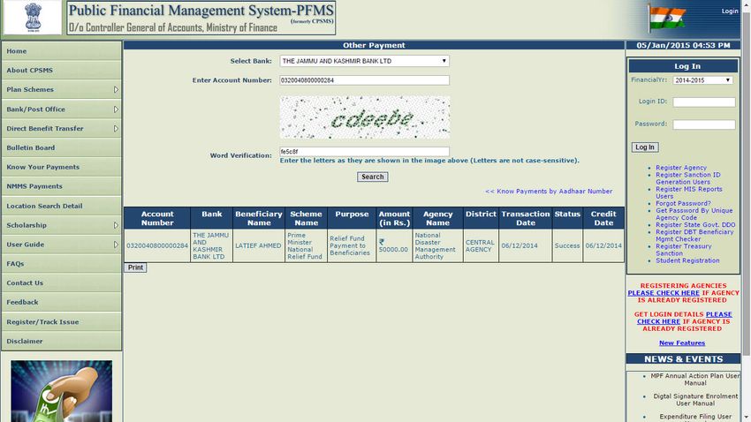Image resolution: width=751 pixels, height=422 pixels.
Task: Expand the Plan Schemes submenu arrow
Action: tap(116, 89)
